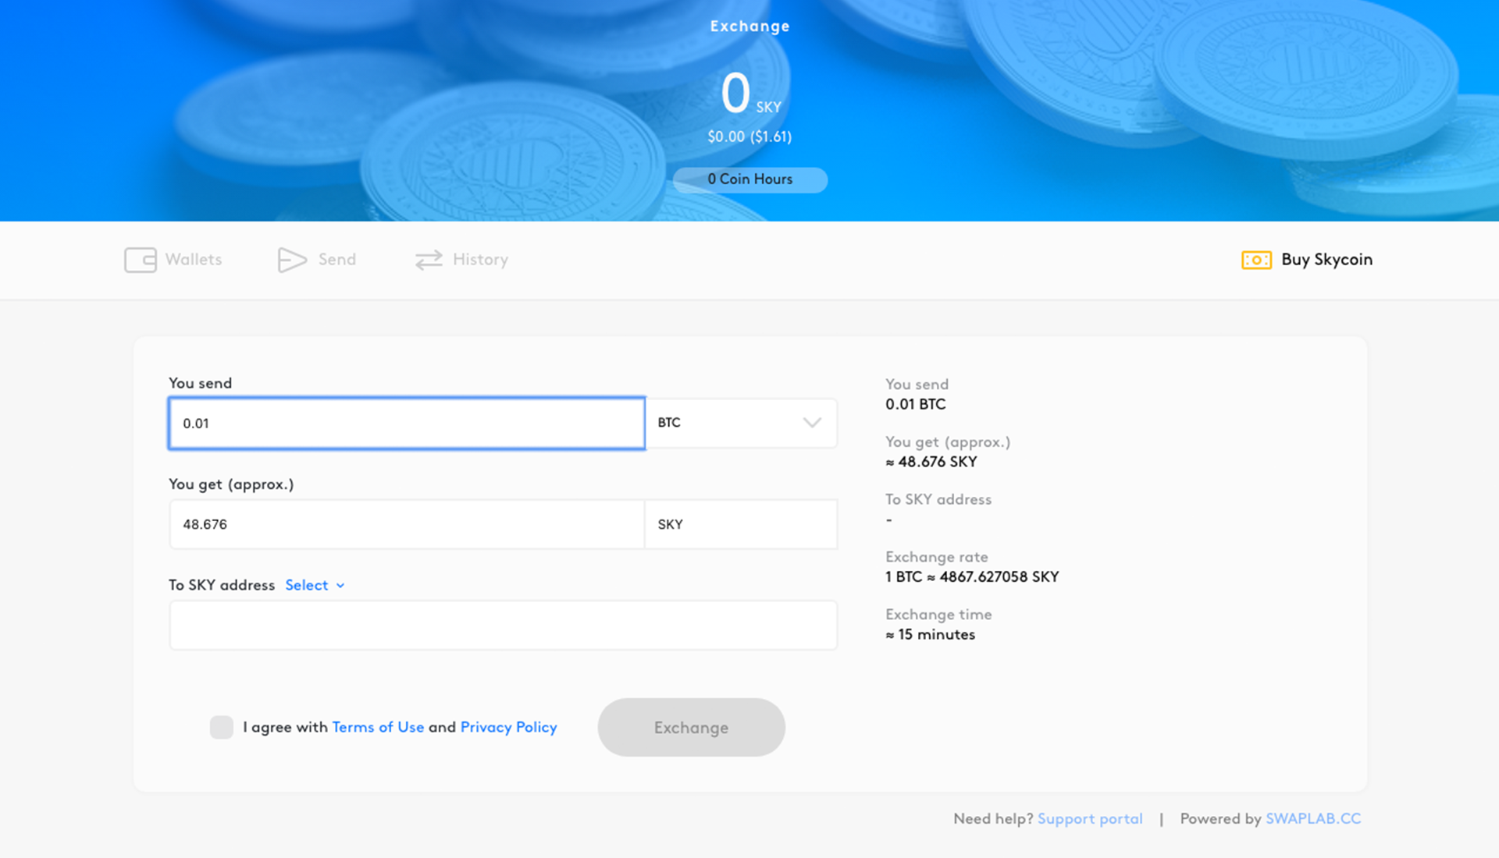Open the Wallets section icon
The height and width of the screenshot is (858, 1499).
(x=139, y=260)
